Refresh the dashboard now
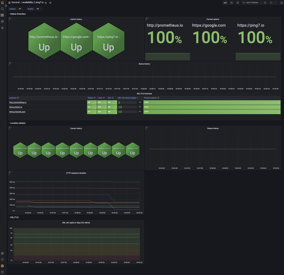Viewport: 284px width, 275px height. coord(271,3)
